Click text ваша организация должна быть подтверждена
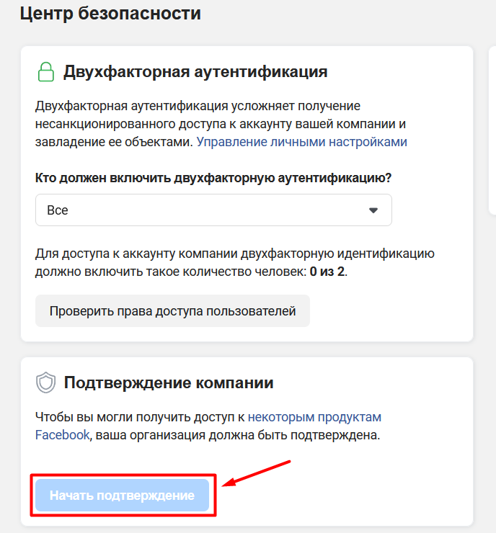 click(x=238, y=435)
